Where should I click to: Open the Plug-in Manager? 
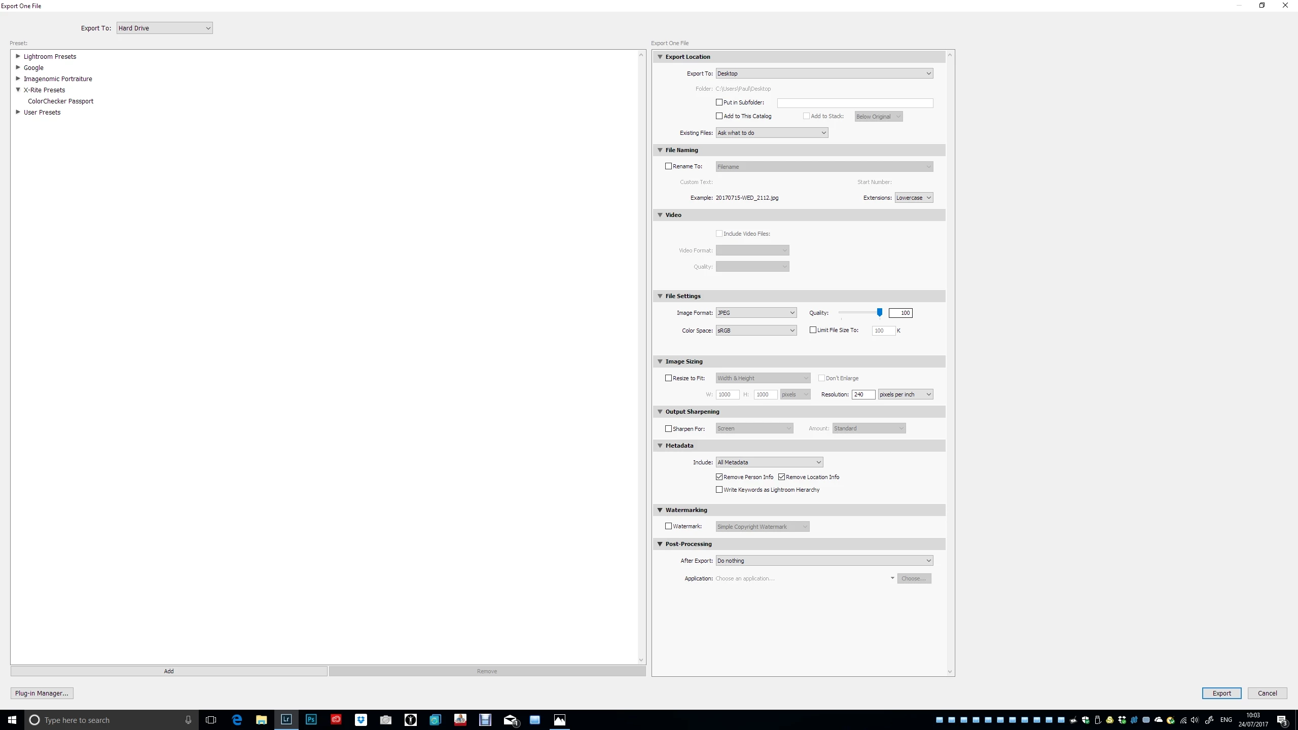[x=42, y=693]
